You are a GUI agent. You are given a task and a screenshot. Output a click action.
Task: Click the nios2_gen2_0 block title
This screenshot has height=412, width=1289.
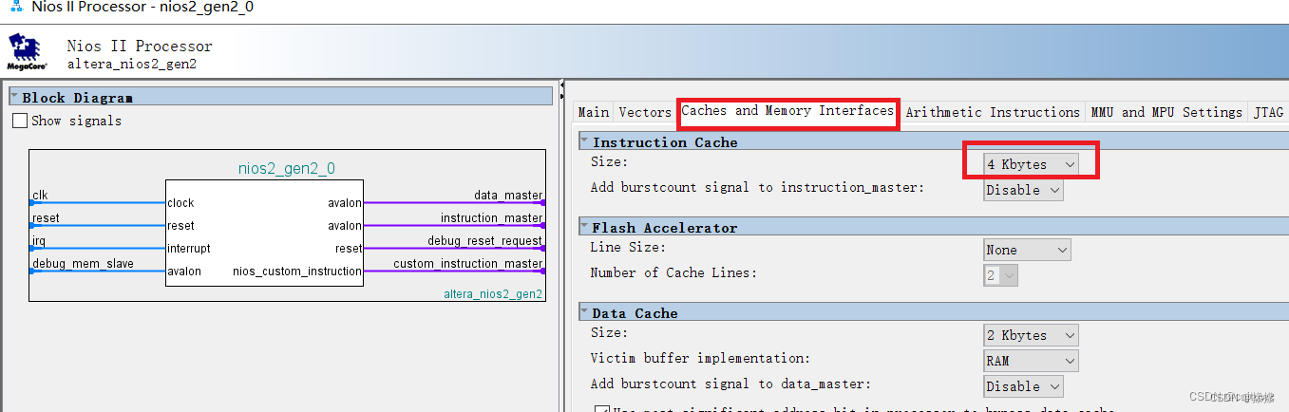click(x=287, y=169)
